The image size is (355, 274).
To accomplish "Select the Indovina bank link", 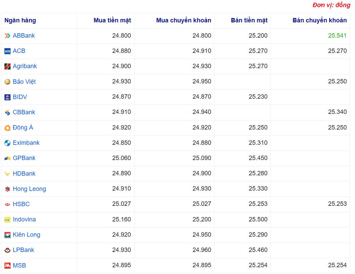I will pos(24,219).
